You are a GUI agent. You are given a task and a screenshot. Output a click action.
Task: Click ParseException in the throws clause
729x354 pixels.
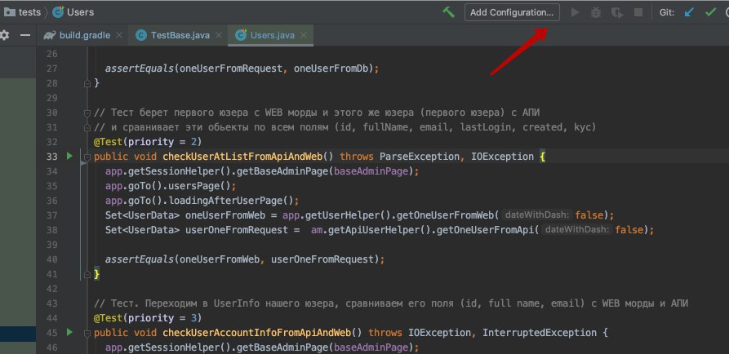tap(420, 157)
